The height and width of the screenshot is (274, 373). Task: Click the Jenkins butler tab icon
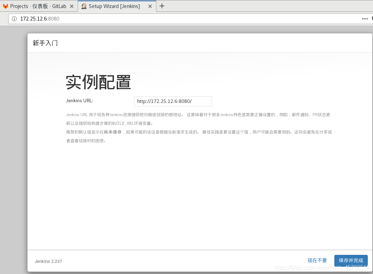pos(84,6)
